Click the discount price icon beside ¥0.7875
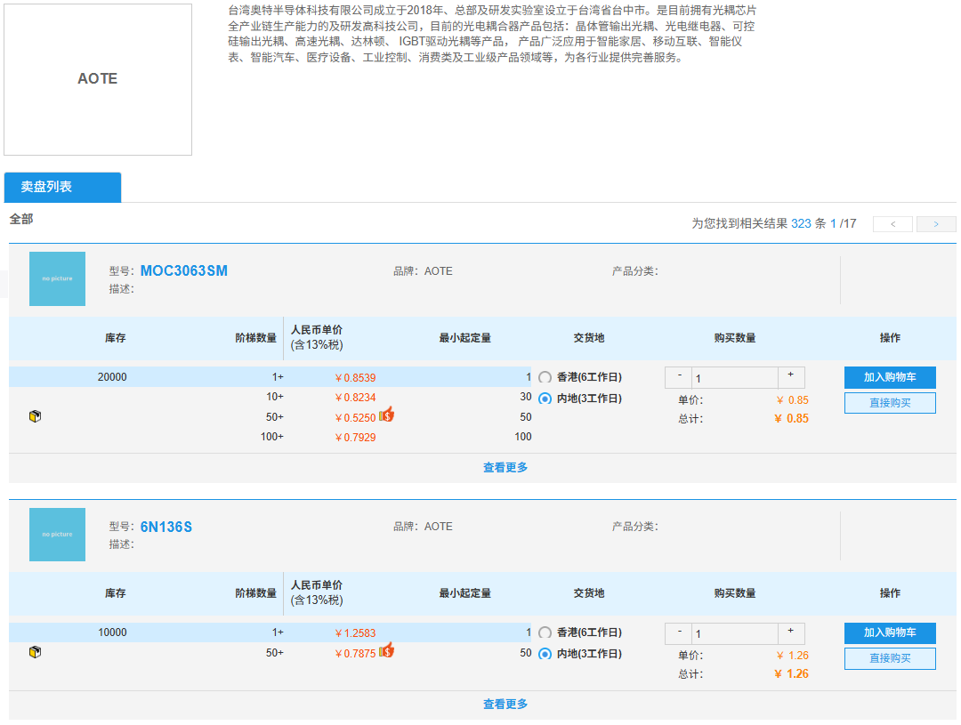 coord(386,652)
